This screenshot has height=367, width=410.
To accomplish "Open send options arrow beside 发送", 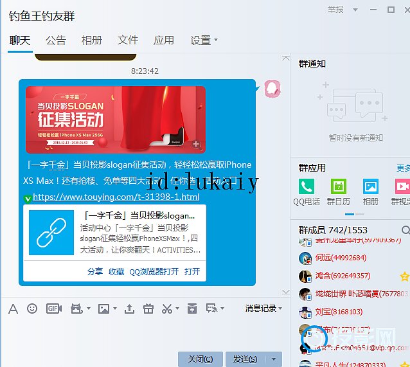I will coord(274,359).
